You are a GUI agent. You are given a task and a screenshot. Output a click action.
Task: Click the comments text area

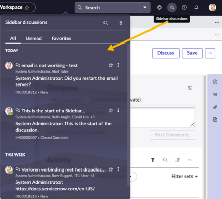click(x=162, y=118)
